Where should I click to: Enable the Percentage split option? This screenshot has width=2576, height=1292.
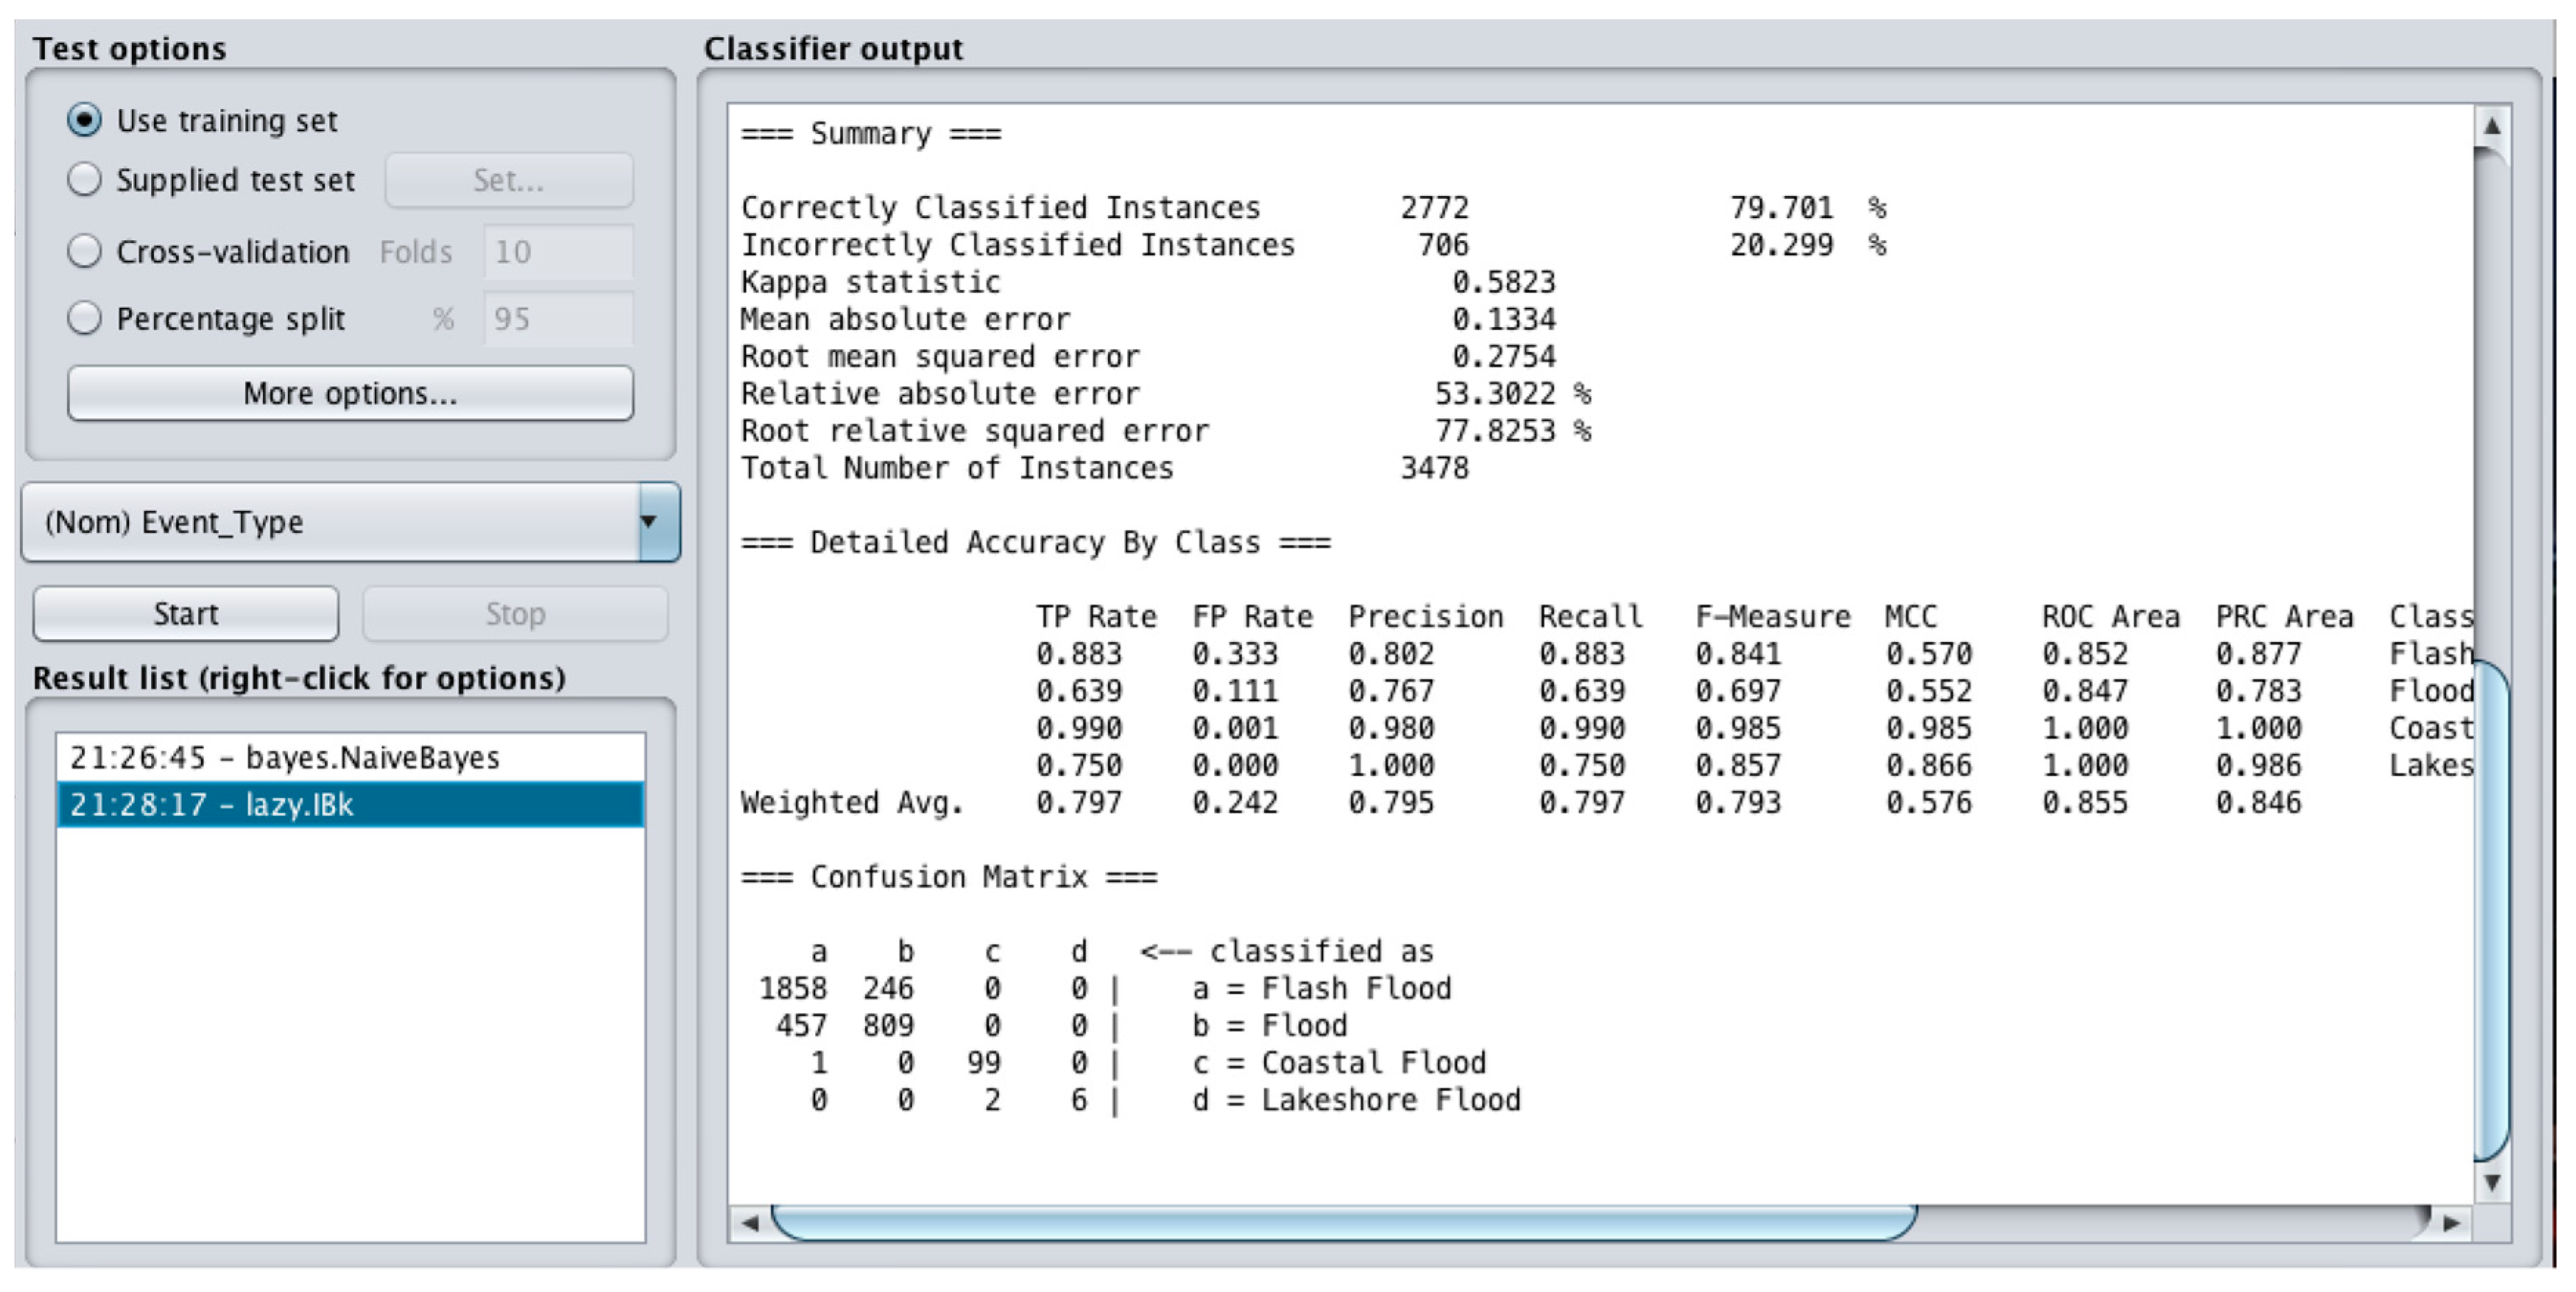point(85,318)
